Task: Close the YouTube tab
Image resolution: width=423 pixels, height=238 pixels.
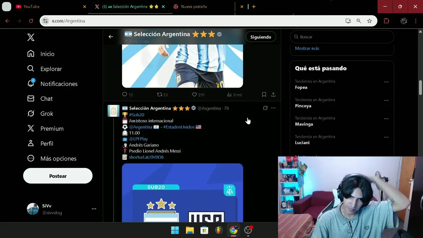Action: [85, 7]
